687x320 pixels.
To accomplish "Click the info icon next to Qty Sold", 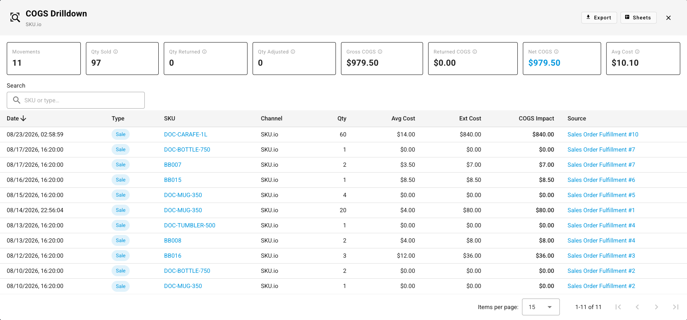I will click(x=115, y=52).
